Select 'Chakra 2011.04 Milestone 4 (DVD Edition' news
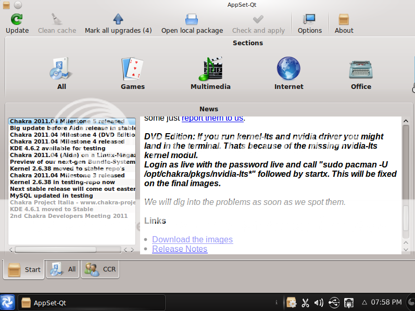415x311 pixels. (72, 135)
